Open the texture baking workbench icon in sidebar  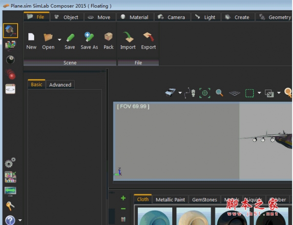pos(10,45)
